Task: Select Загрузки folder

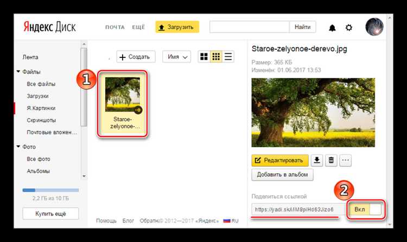Action: [x=37, y=96]
